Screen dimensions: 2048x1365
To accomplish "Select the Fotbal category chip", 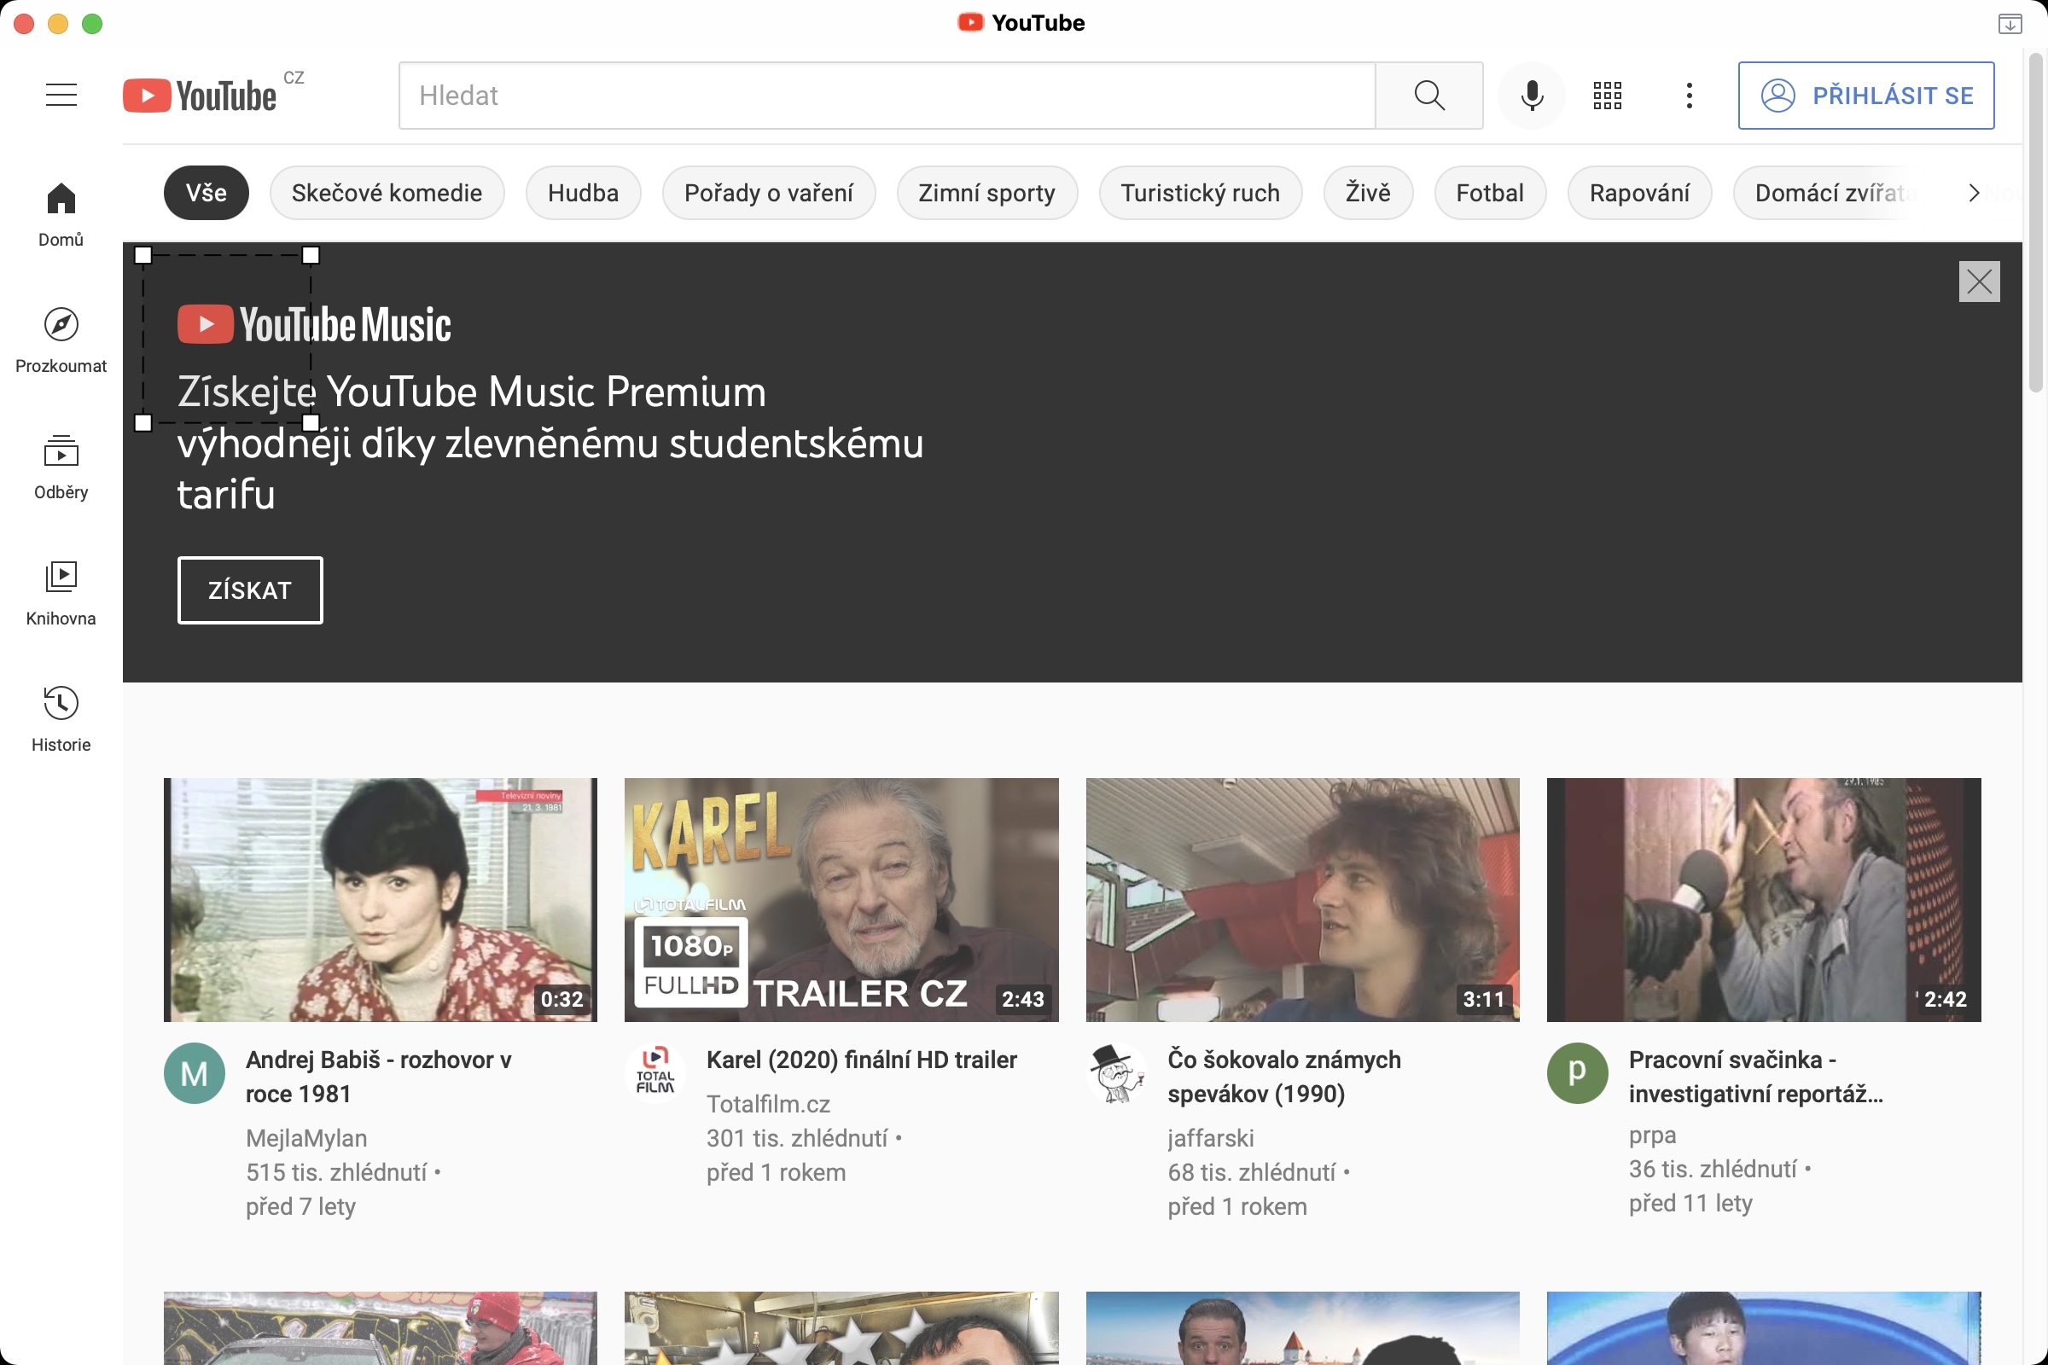I will (x=1489, y=193).
